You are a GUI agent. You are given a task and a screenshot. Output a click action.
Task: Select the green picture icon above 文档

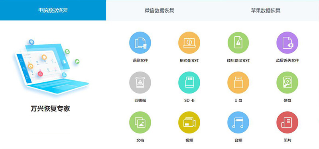pyautogui.click(x=140, y=122)
